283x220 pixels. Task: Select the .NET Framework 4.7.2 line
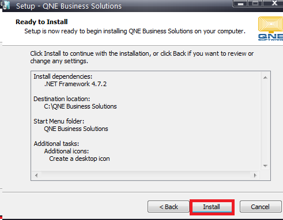76,84
